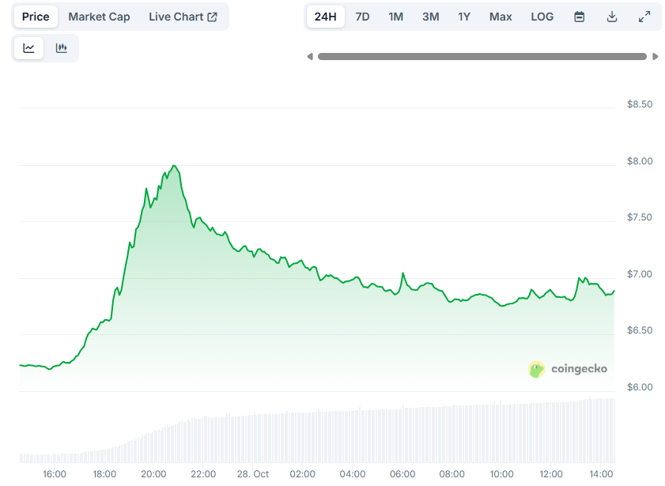The width and height of the screenshot is (665, 486).
Task: Switch to the Market Cap tab
Action: coord(99,17)
